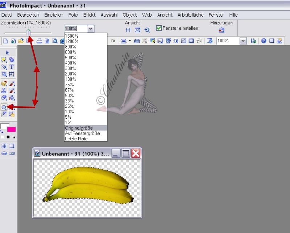The height and width of the screenshot is (233, 290).
Task: Click the Print icon
Action: (x=39, y=41)
